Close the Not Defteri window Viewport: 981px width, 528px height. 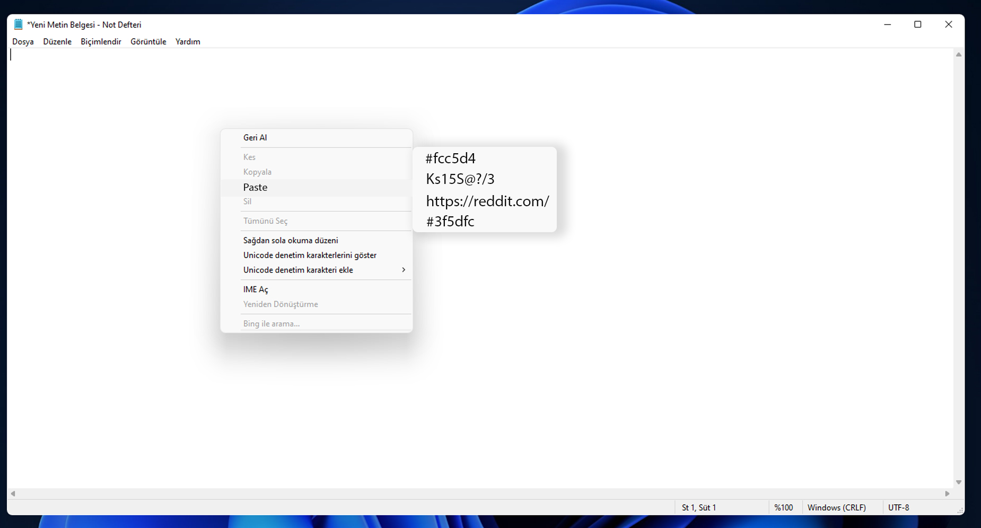click(x=949, y=24)
